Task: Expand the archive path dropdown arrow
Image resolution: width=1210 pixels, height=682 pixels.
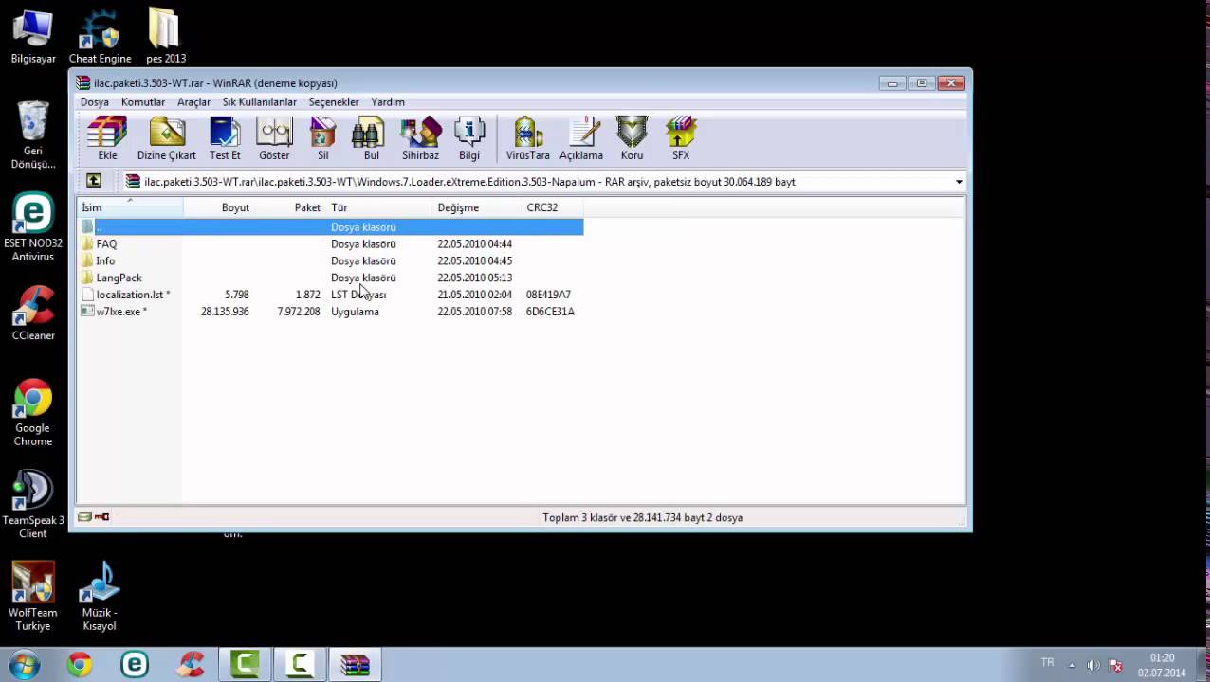Action: tap(959, 182)
